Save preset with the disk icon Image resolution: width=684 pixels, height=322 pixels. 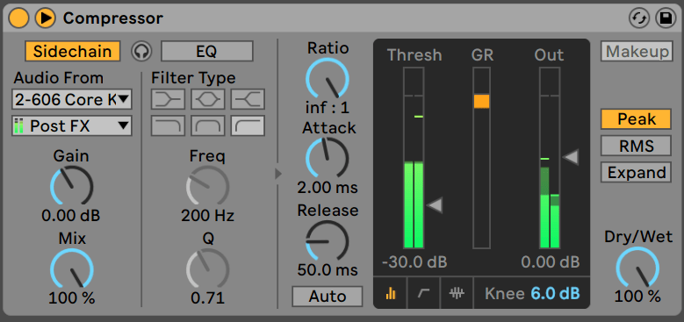[x=666, y=18]
